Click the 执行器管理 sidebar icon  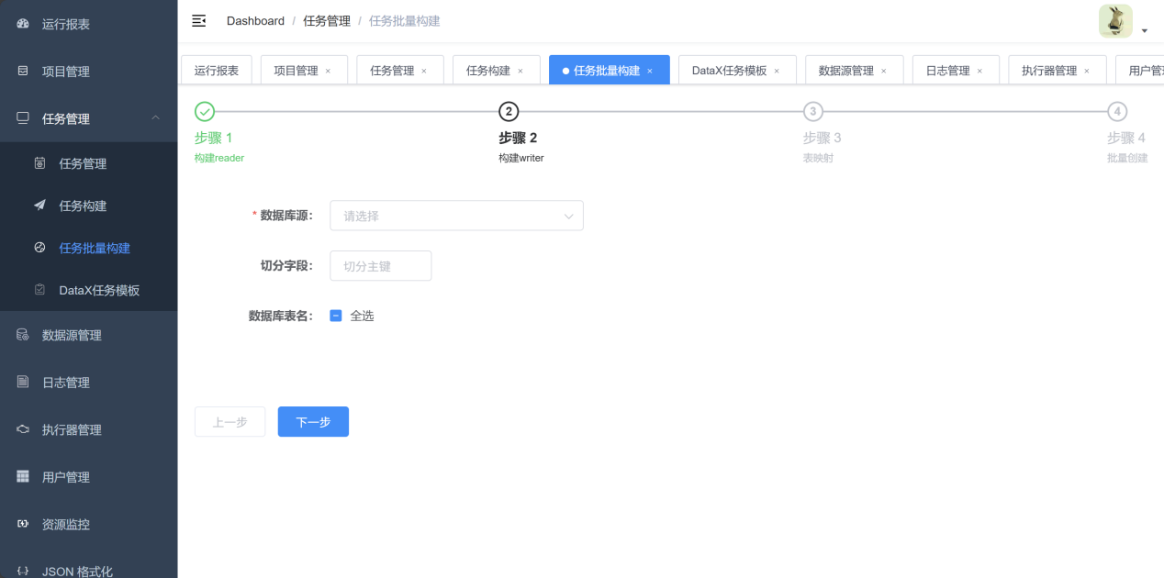click(x=23, y=429)
